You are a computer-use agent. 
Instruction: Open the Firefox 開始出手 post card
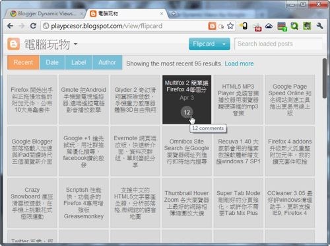coord(32,100)
